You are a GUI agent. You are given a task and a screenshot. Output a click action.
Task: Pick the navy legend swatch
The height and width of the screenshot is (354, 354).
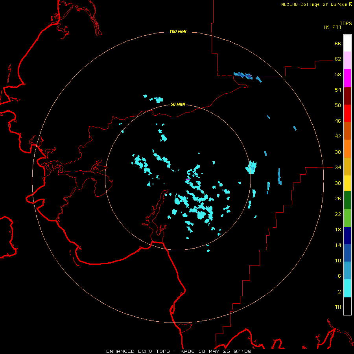click(347, 236)
